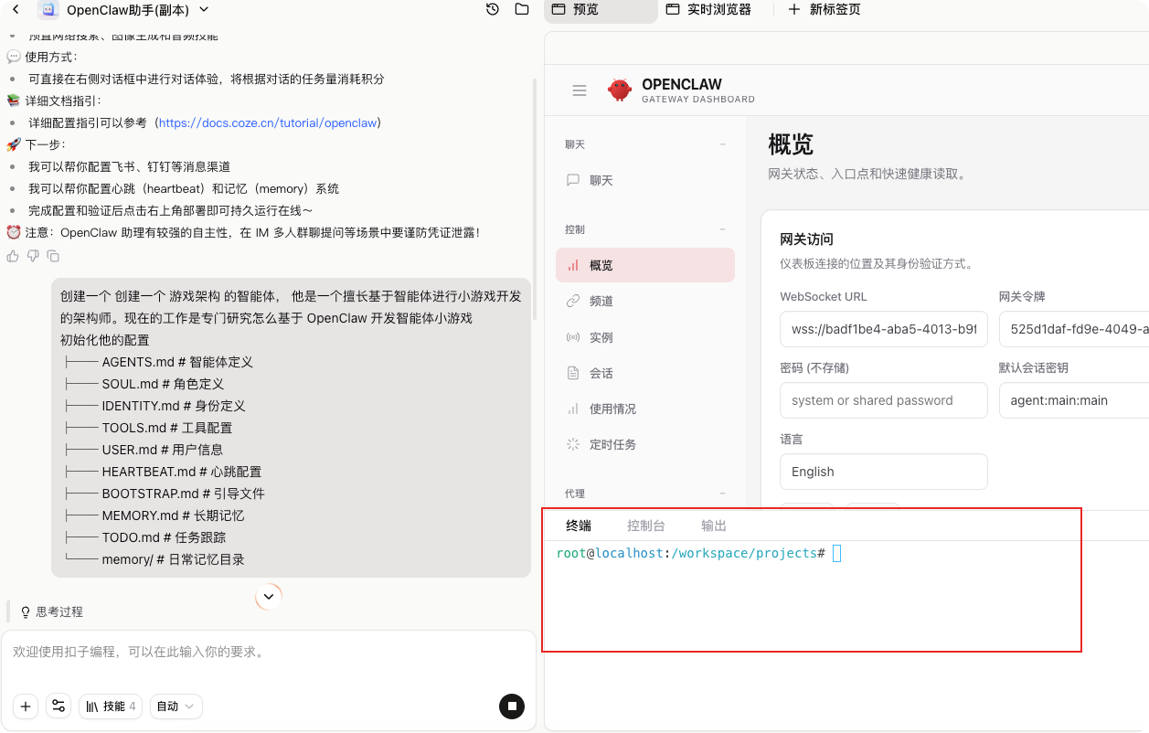The image size is (1149, 733).
Task: Open the 技能 skills button
Action: tap(111, 706)
